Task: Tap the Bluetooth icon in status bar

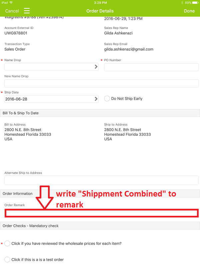Action: (x=182, y=3)
